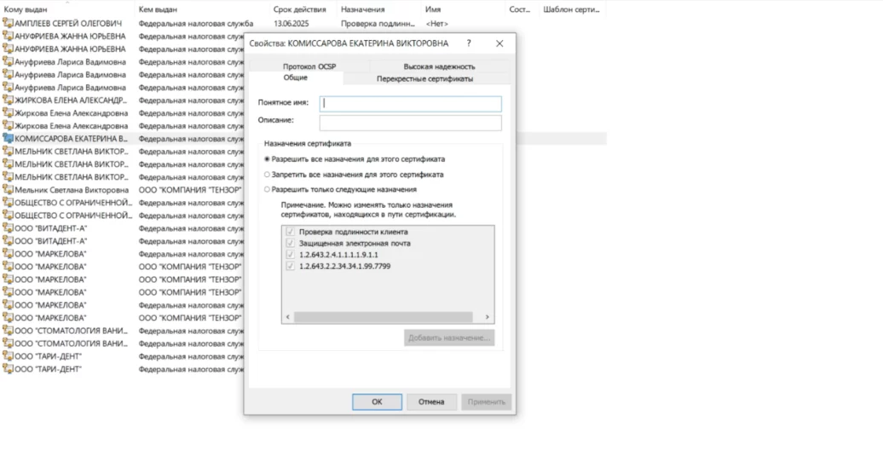Choose "Разрешить только следующие назначения" option
Viewport: 883px width, 454px height.
coord(268,189)
